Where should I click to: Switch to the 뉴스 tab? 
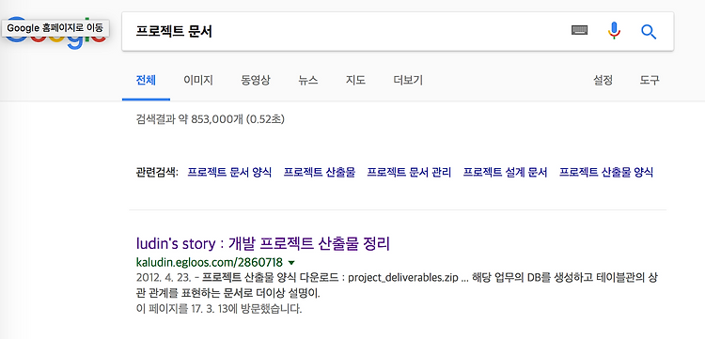pyautogui.click(x=308, y=81)
